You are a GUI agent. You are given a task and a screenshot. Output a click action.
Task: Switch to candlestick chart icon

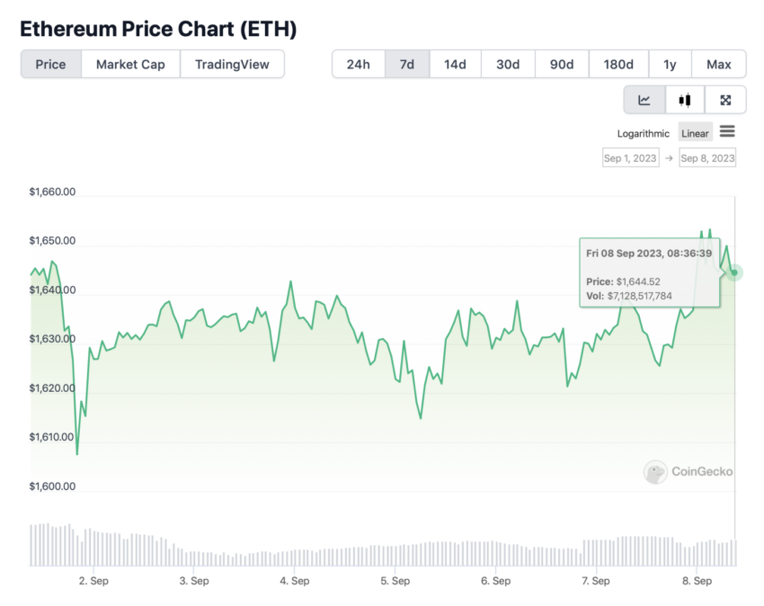tap(685, 100)
